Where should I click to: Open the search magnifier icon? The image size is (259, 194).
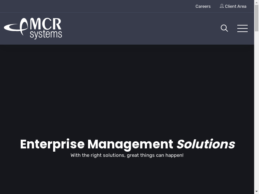224,28
